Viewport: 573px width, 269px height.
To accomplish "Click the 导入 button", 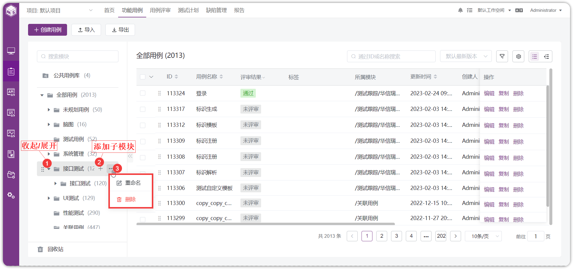I will point(86,30).
